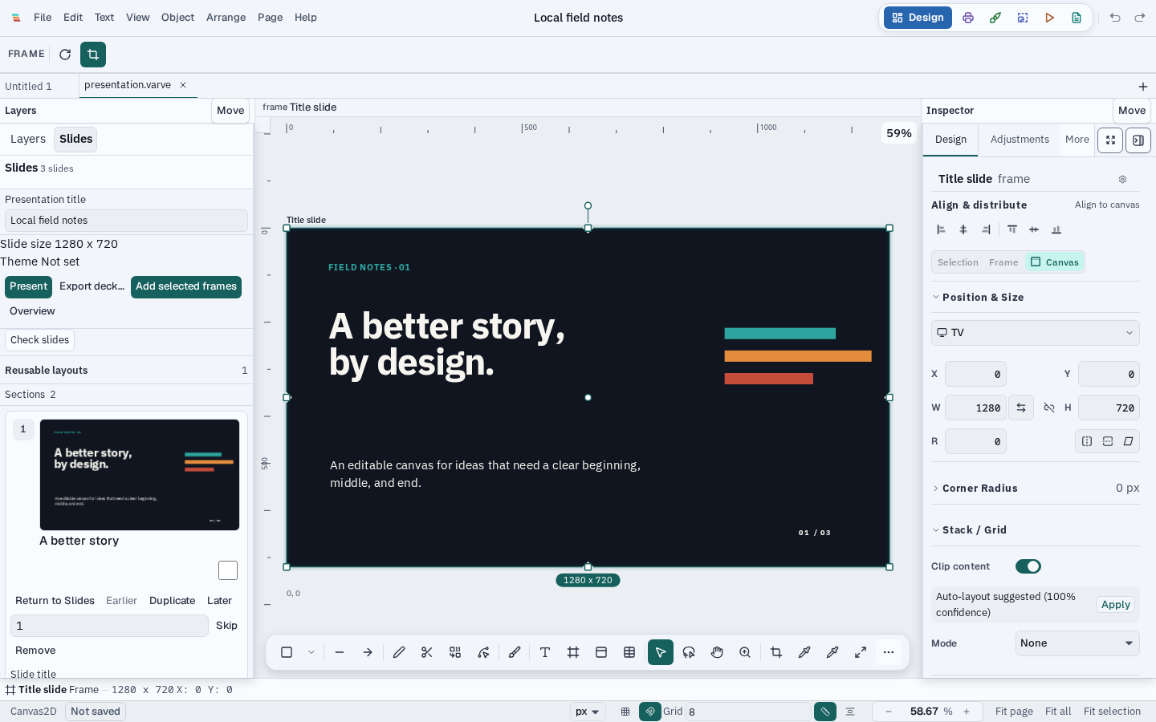The height and width of the screenshot is (722, 1156).
Task: Open the more tools ellipsis menu
Action: 889,652
